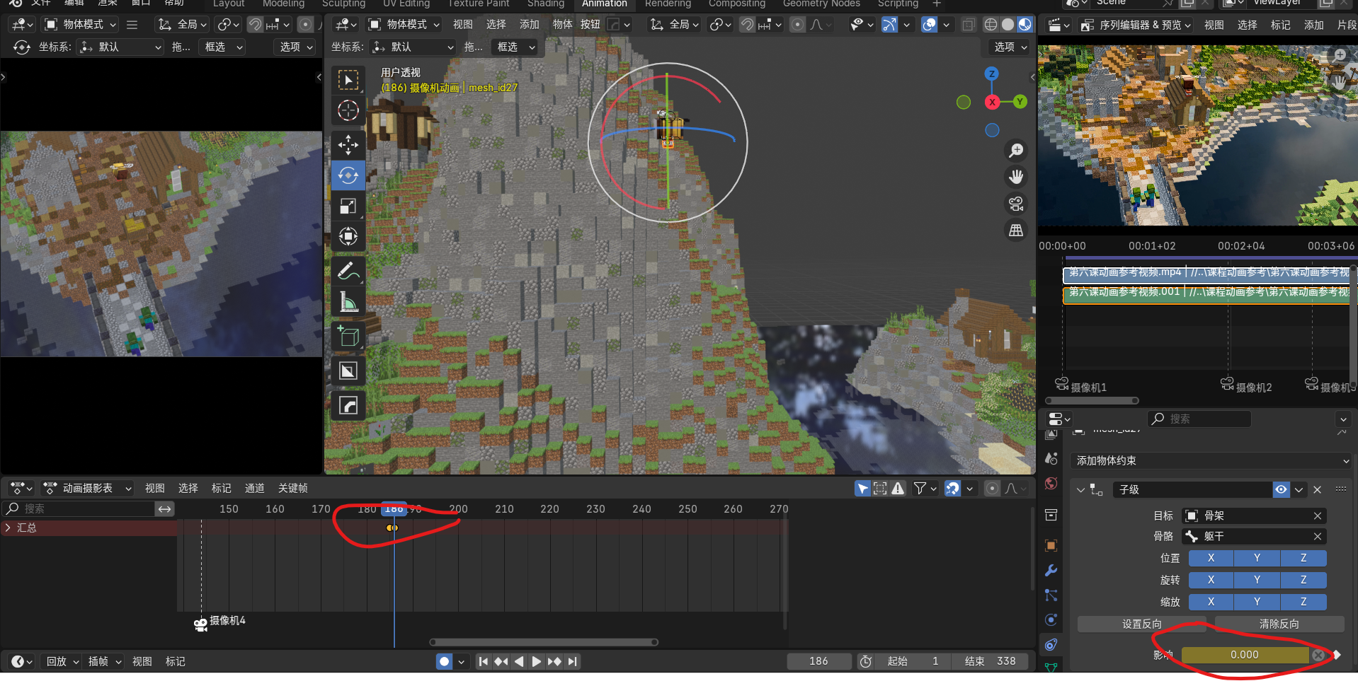Open 动画摄影表 mode dropdown
Screen dimensions: 1358x681
click(87, 488)
